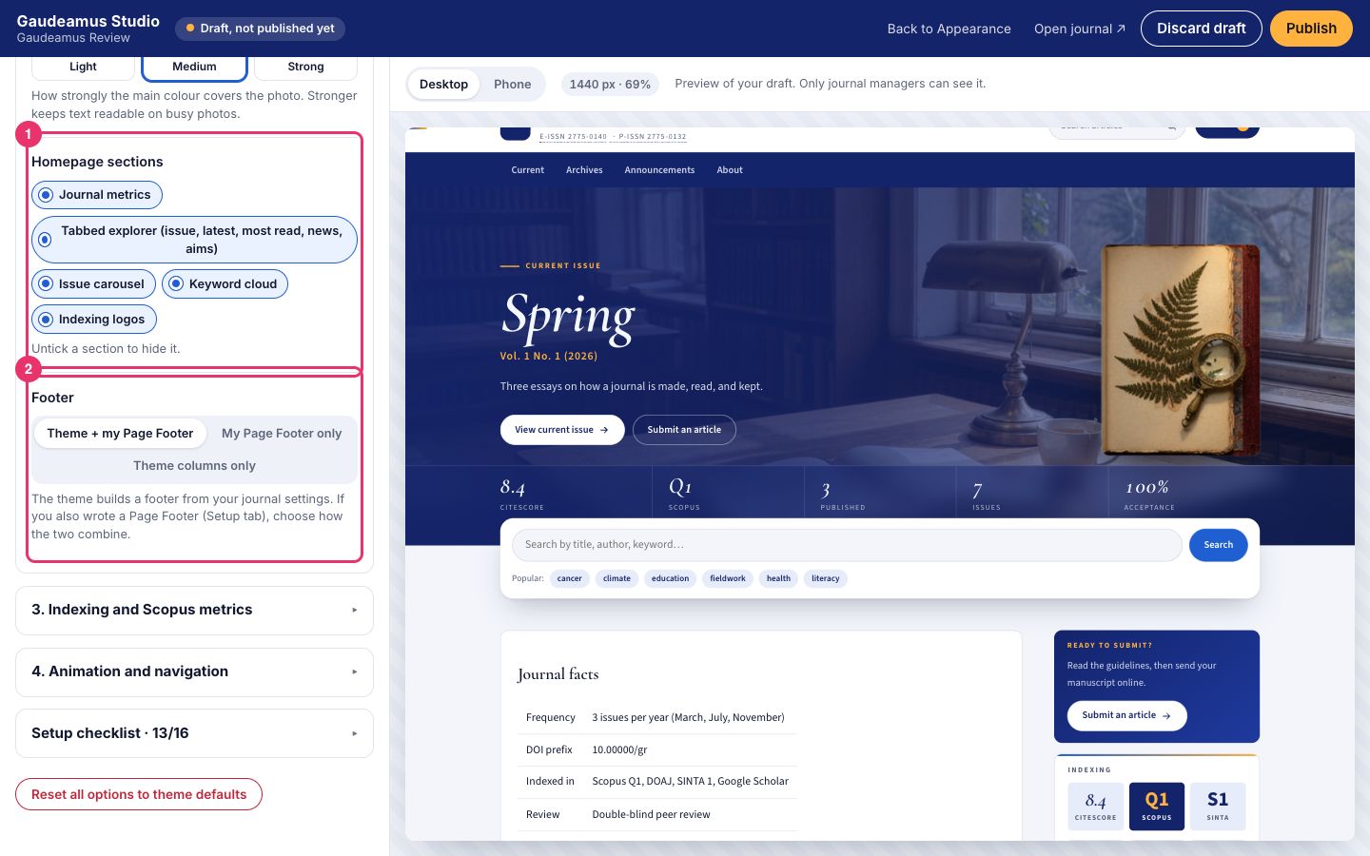Untick the Issue carousel section
The height and width of the screenshot is (856, 1370).
point(93,284)
